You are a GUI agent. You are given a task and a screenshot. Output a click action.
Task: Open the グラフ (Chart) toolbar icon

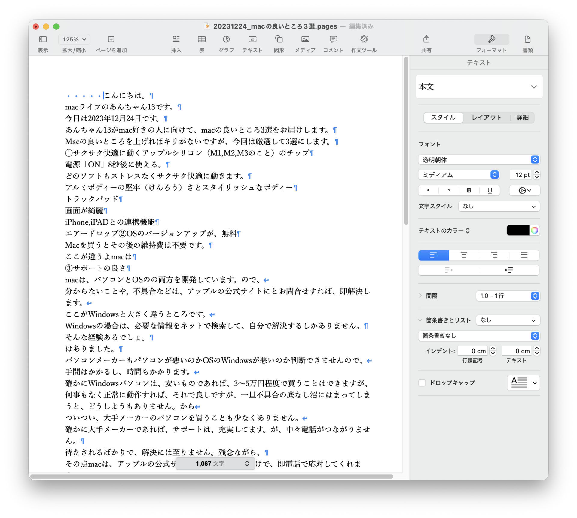pos(226,39)
